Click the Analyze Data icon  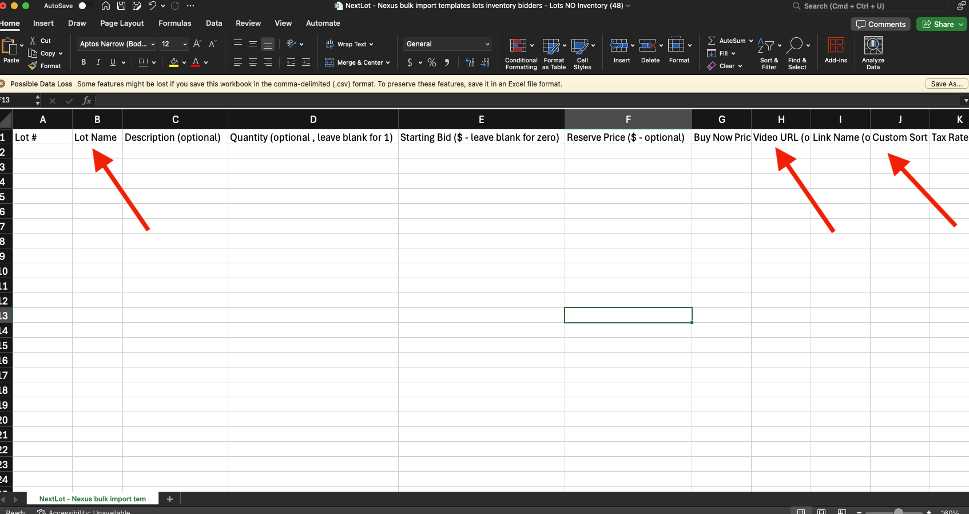point(873,46)
